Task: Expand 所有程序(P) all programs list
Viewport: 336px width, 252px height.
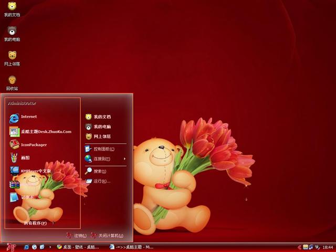Action: coord(35,223)
